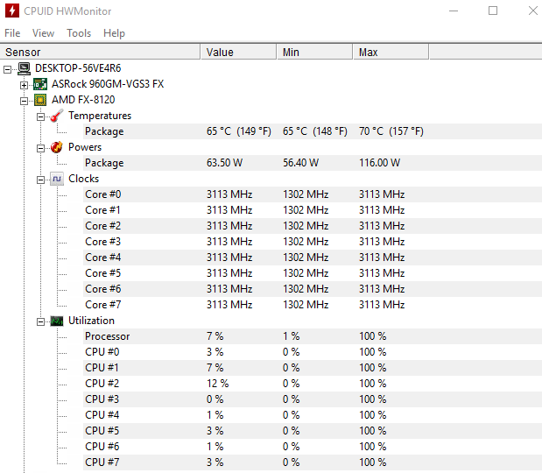Click the 7 % Processor utilization value

click(215, 336)
